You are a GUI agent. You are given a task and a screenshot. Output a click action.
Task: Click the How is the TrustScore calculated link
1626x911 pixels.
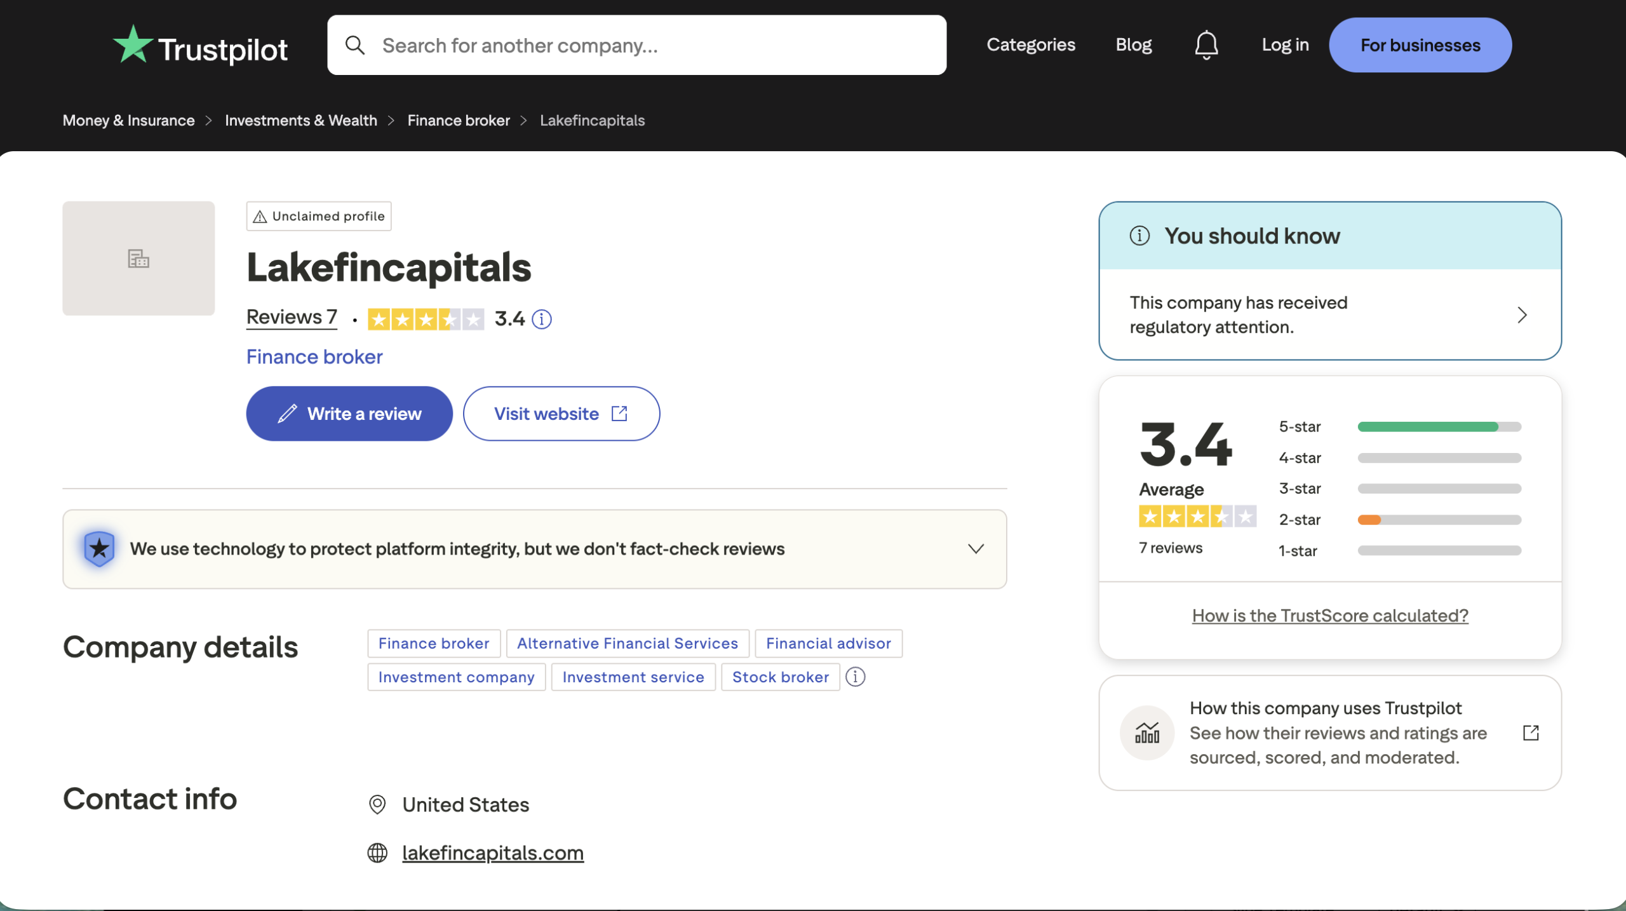click(1329, 615)
